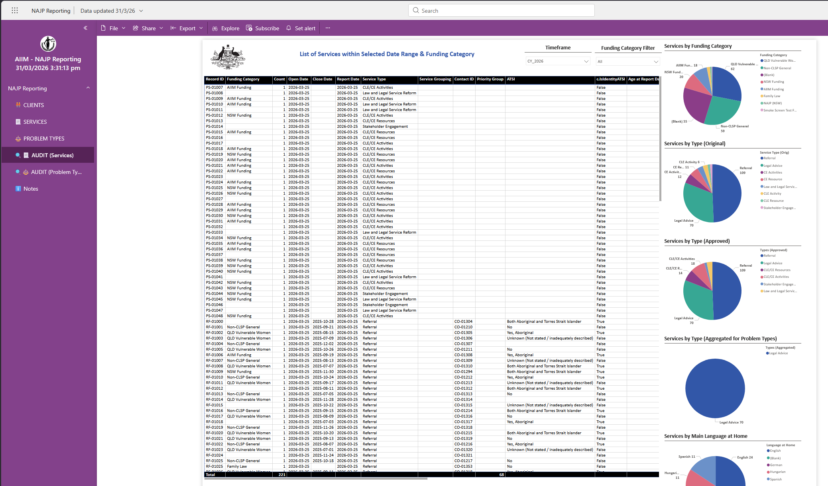Open the Funding Category Filter dropdown

(x=627, y=62)
